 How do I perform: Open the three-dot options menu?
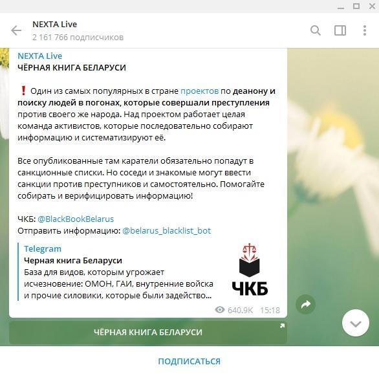[x=365, y=30]
